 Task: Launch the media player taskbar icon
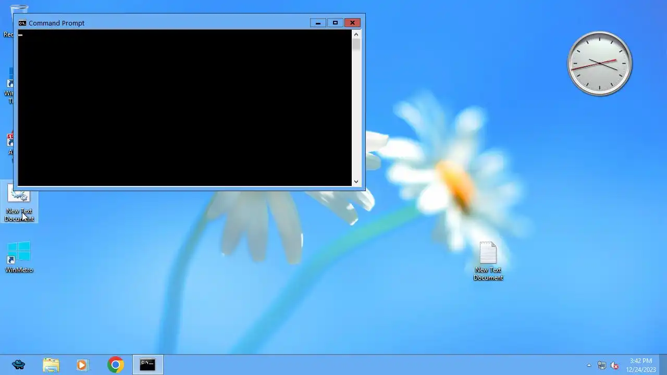coord(82,365)
